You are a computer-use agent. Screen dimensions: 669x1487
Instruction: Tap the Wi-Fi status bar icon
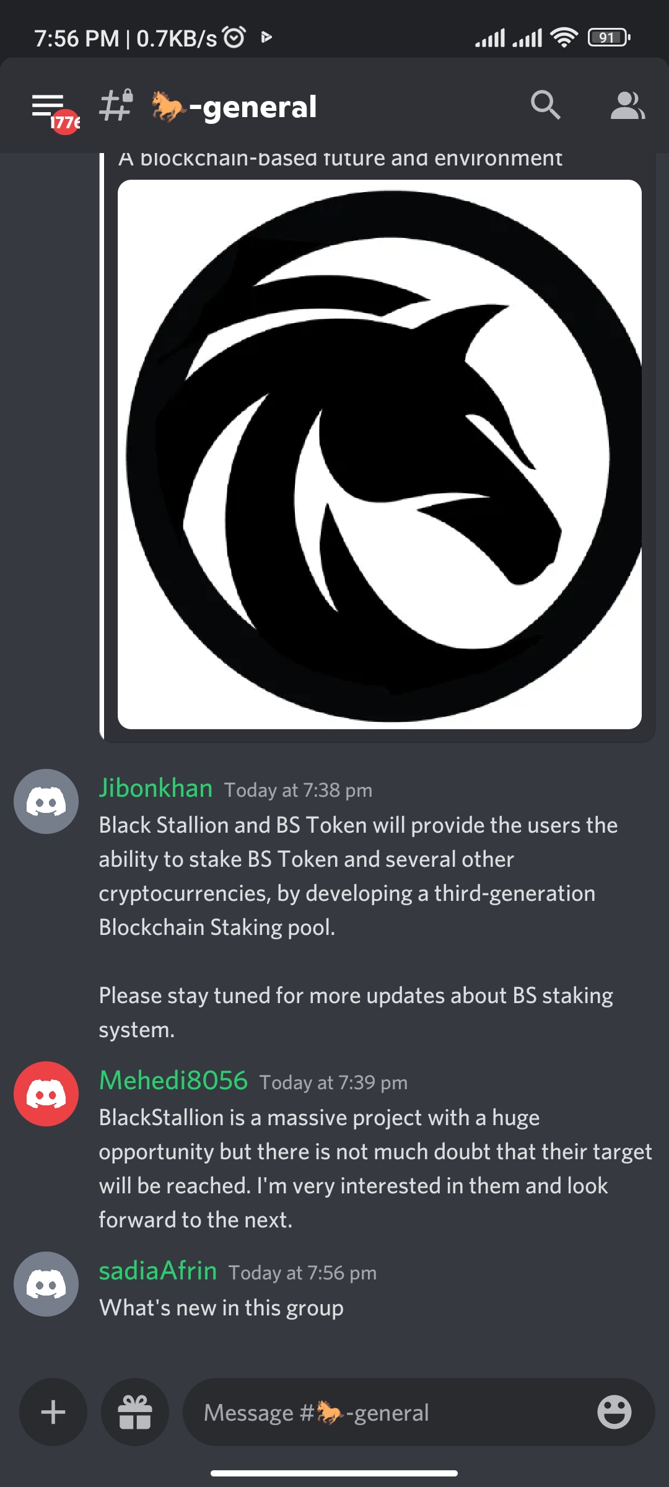click(x=564, y=38)
